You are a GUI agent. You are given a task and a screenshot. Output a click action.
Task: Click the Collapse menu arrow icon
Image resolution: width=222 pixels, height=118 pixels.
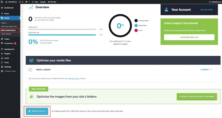click(x=2, y=71)
